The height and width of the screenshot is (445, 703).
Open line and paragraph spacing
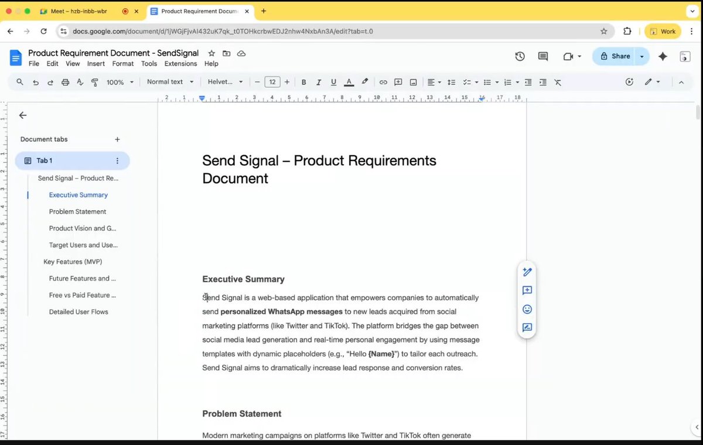451,82
